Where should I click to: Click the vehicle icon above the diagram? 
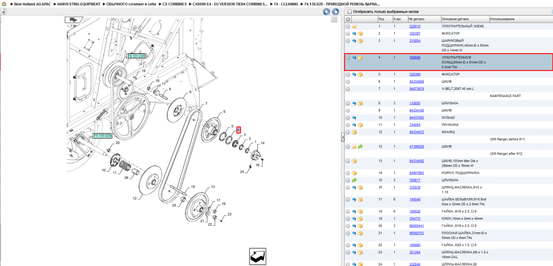point(74,20)
